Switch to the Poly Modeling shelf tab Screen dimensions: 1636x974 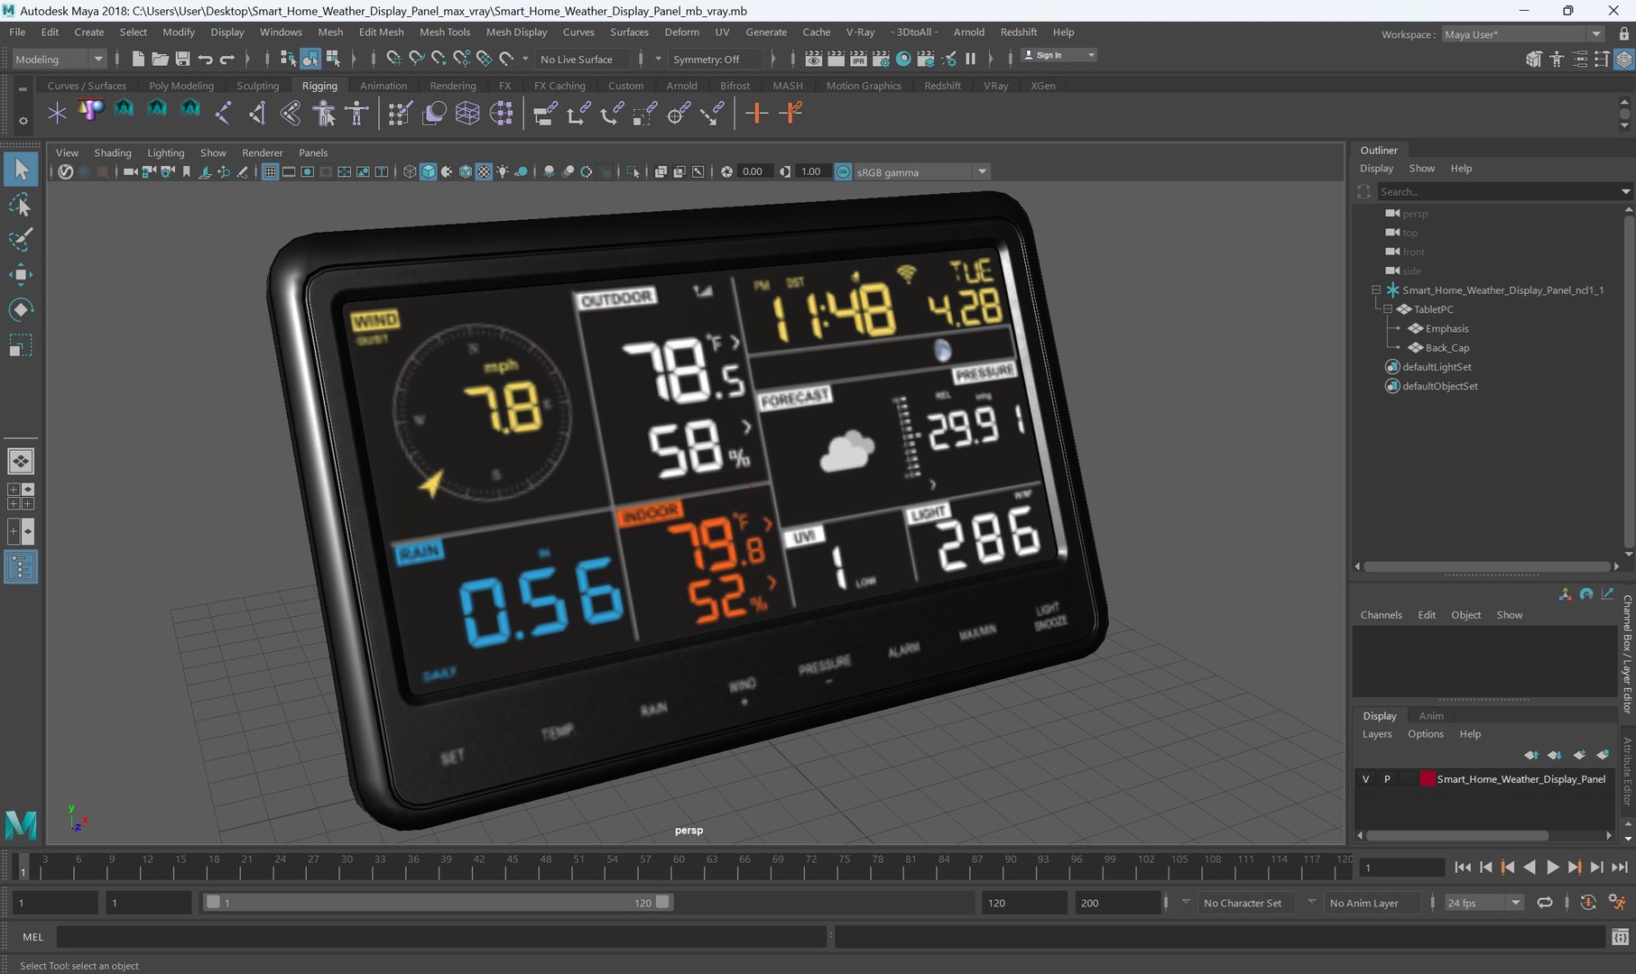click(x=181, y=86)
